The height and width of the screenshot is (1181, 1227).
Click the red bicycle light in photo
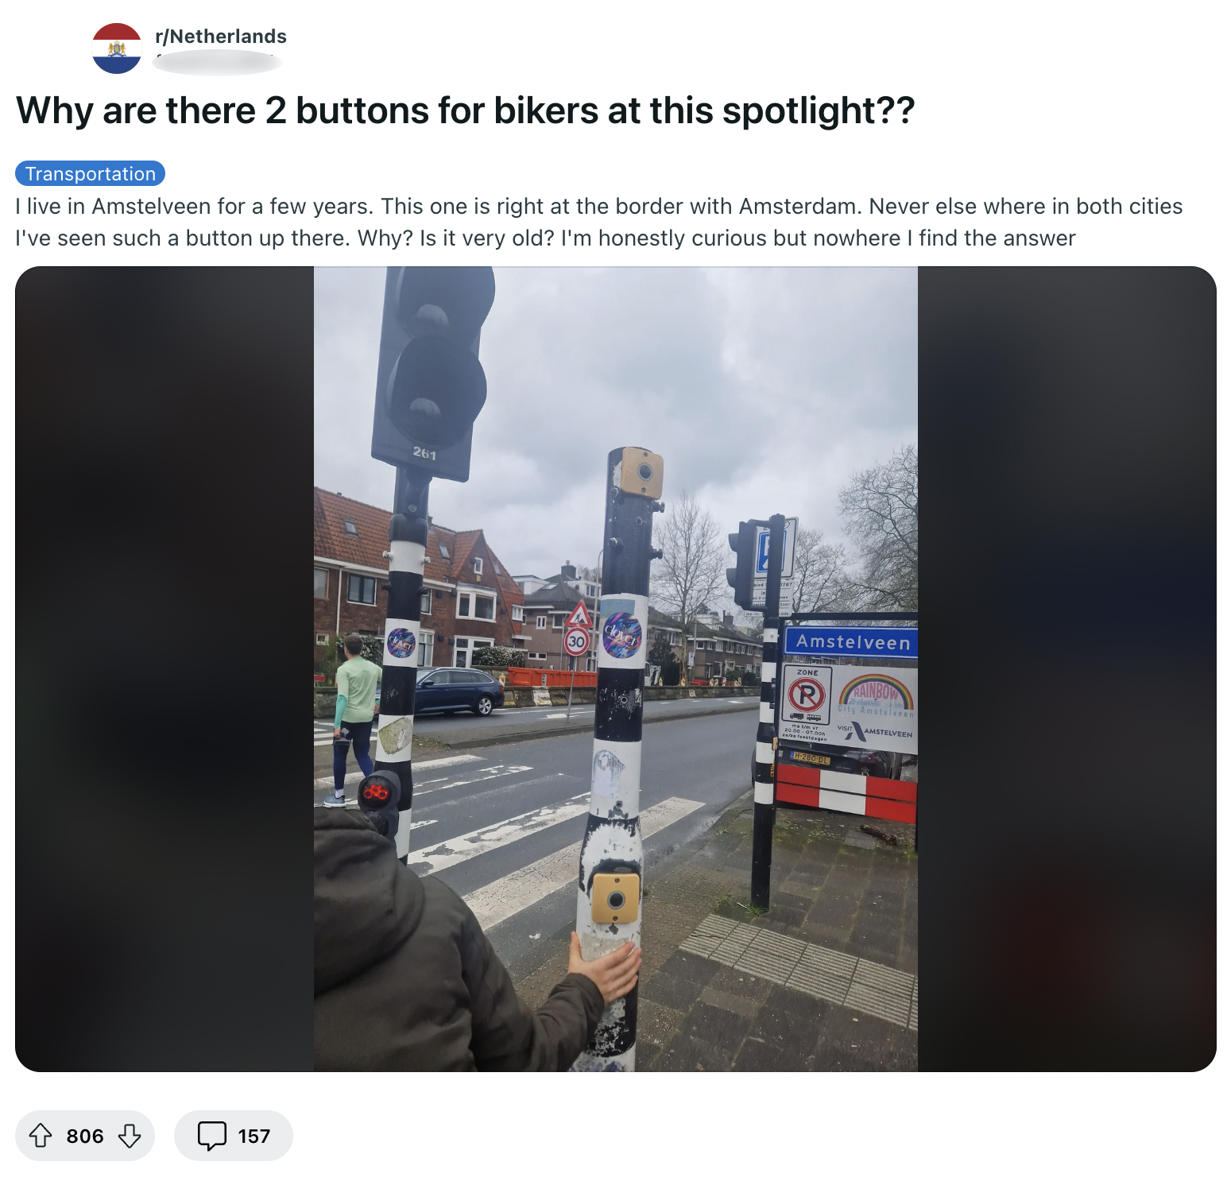(376, 791)
